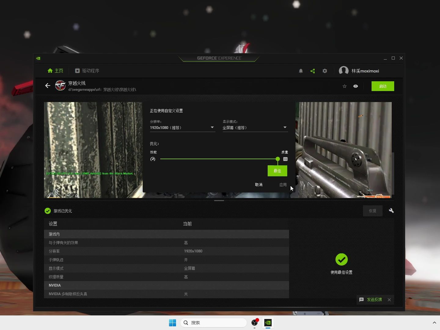
Task: Switch to the 驱动程序 drivers tab
Action: tap(87, 71)
